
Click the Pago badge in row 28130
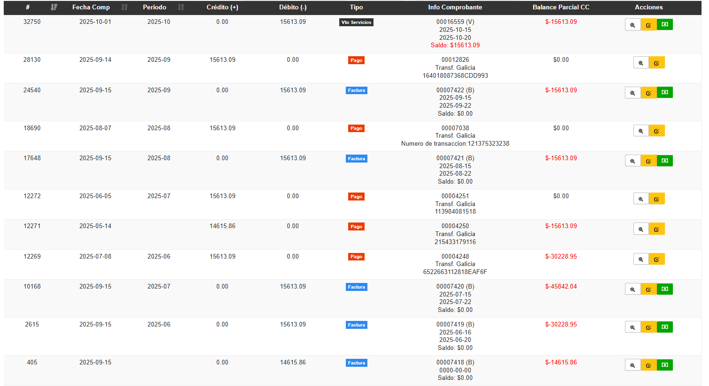pos(356,60)
